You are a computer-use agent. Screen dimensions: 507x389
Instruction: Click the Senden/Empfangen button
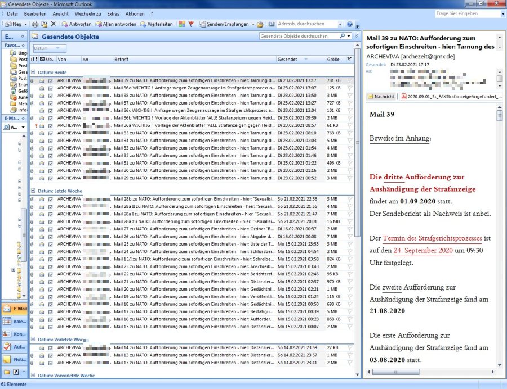point(224,24)
